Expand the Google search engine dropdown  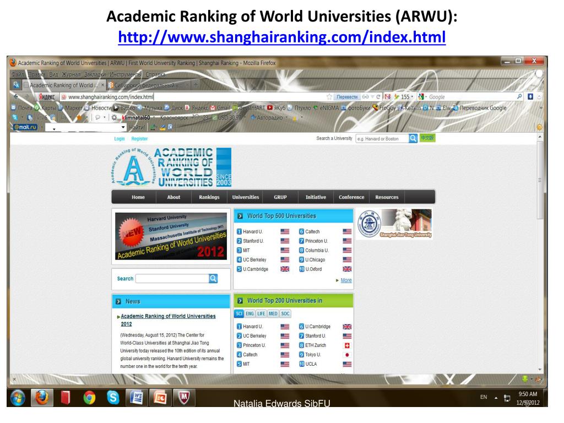(x=426, y=97)
